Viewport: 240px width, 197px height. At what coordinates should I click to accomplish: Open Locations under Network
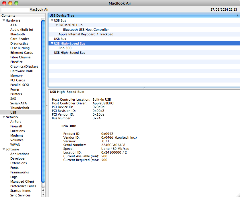(18, 131)
